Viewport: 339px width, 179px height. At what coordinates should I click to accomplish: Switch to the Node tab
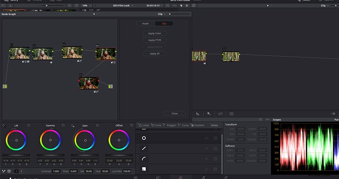tap(145, 23)
